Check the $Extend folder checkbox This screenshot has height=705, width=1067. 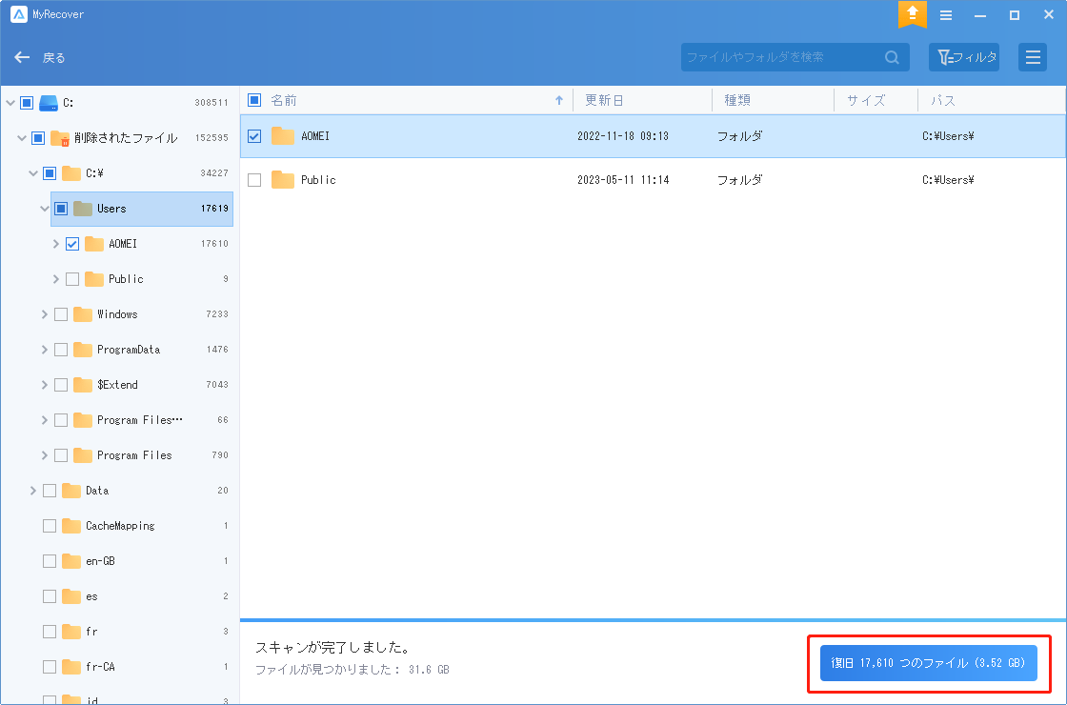click(61, 385)
